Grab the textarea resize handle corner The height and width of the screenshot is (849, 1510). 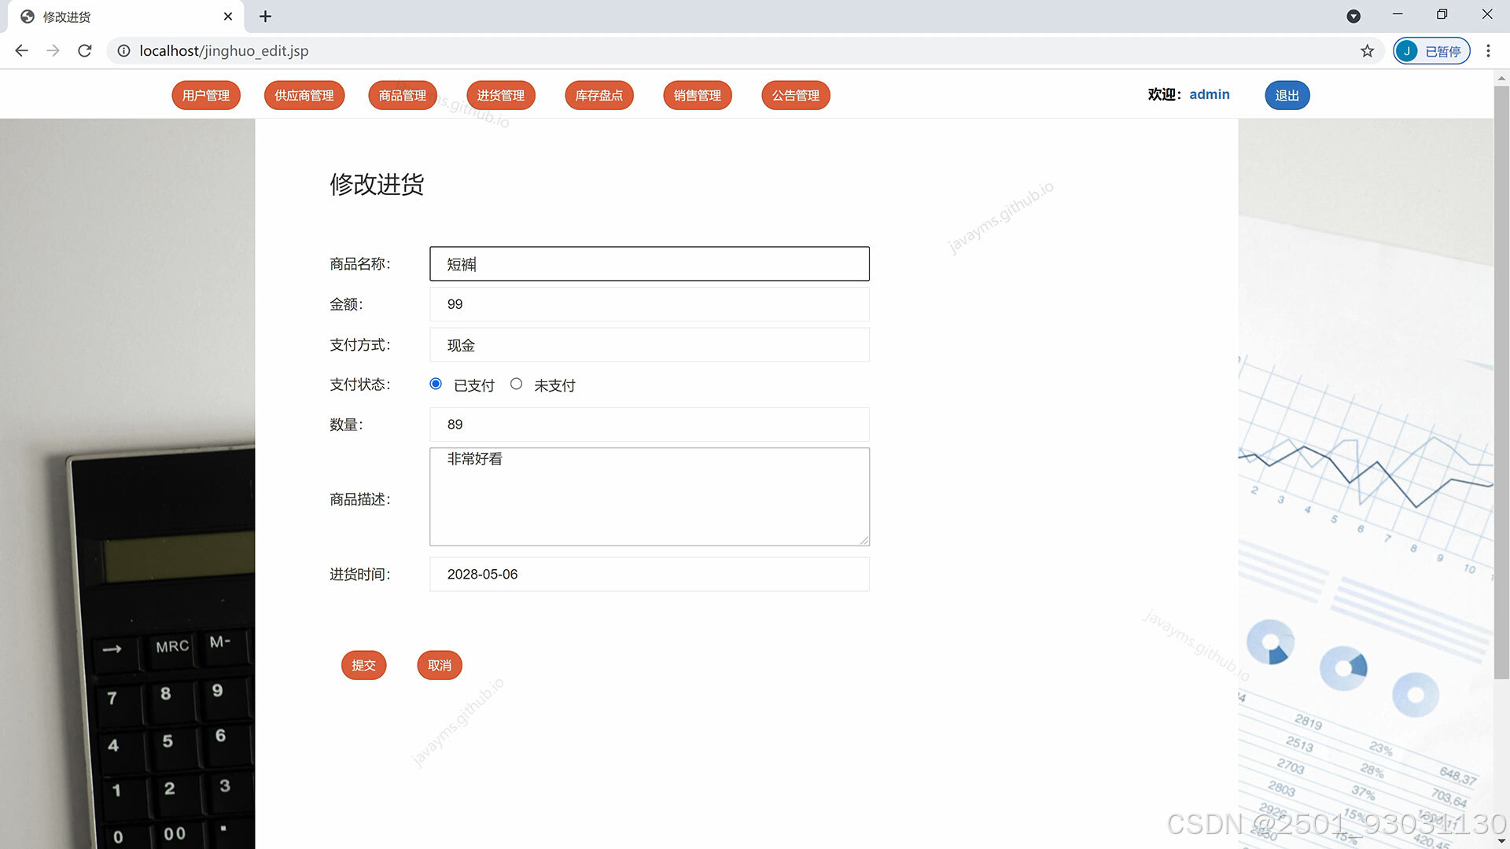click(864, 541)
